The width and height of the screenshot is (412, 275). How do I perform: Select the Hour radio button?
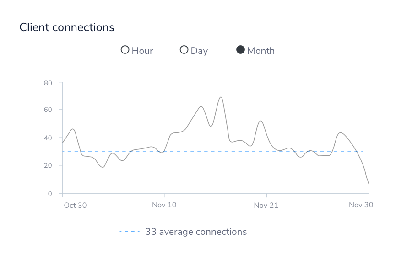125,50
